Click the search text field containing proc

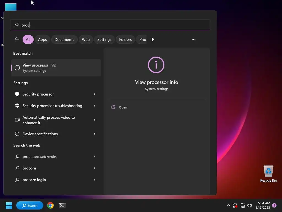click(x=110, y=25)
